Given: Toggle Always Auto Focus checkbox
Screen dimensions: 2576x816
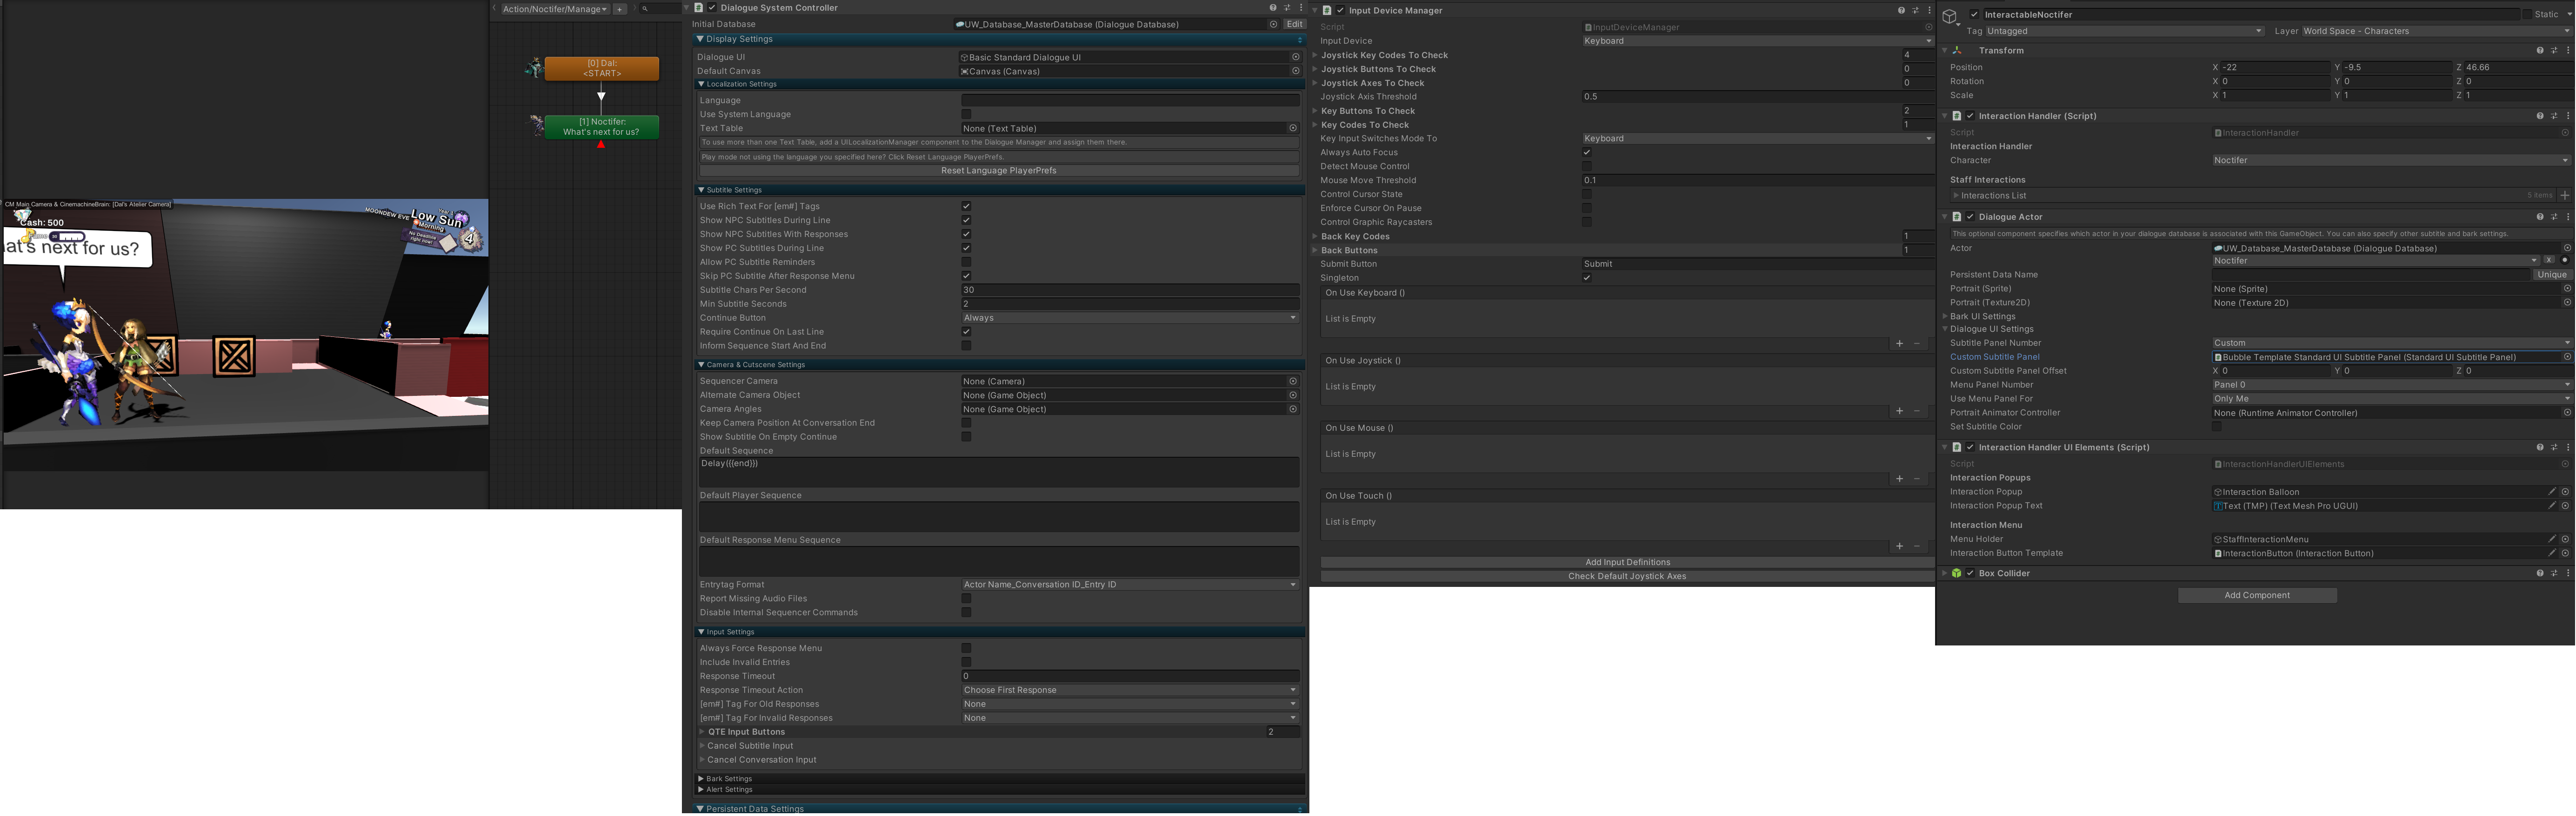Looking at the screenshot, I should pos(1586,153).
